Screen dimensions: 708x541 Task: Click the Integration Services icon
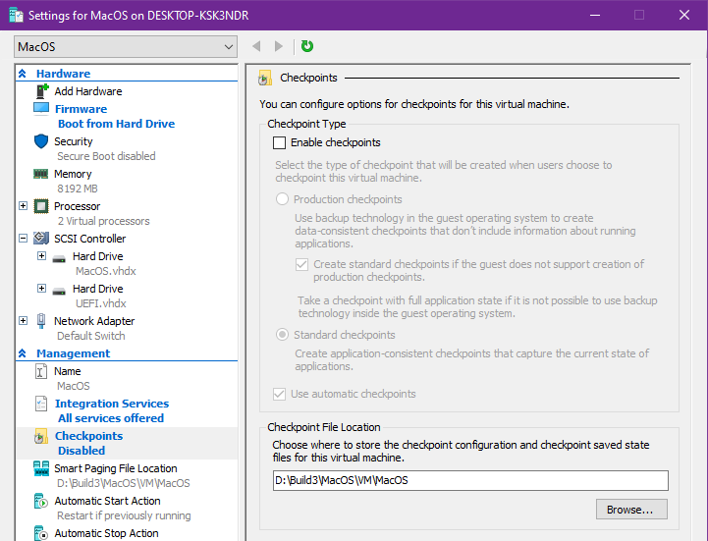point(41,404)
